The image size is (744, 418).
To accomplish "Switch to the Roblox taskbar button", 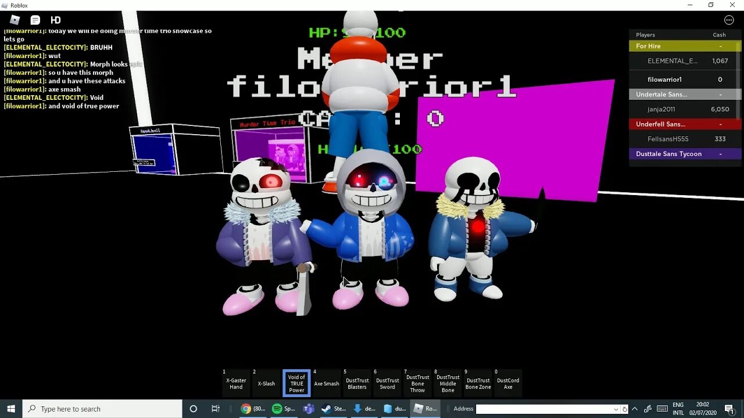I will click(x=425, y=409).
